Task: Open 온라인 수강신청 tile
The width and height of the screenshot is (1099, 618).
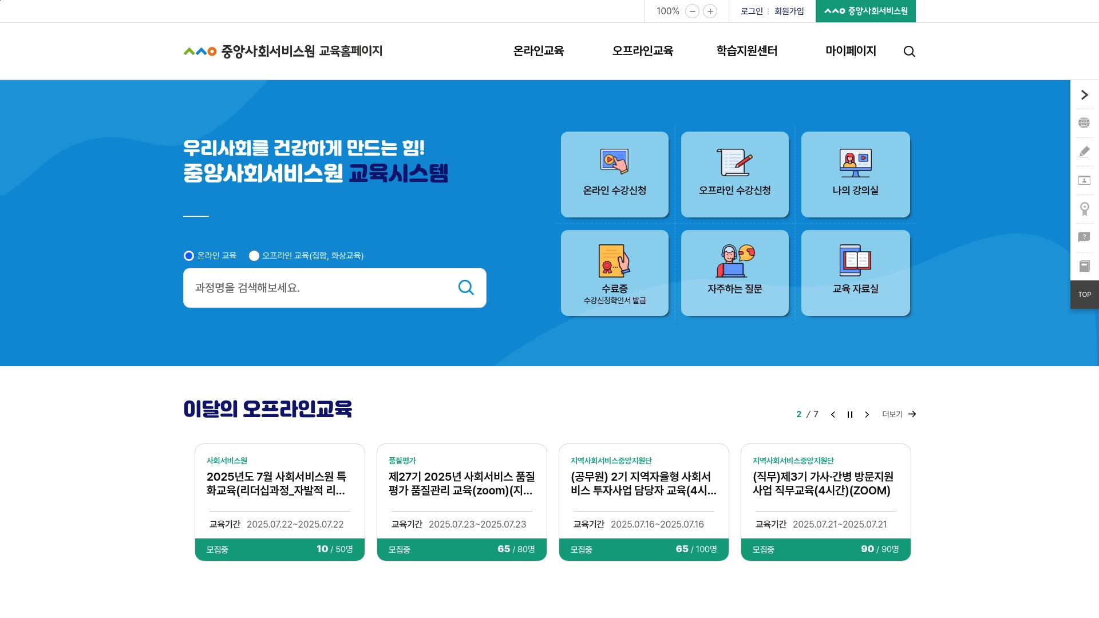Action: 615,175
